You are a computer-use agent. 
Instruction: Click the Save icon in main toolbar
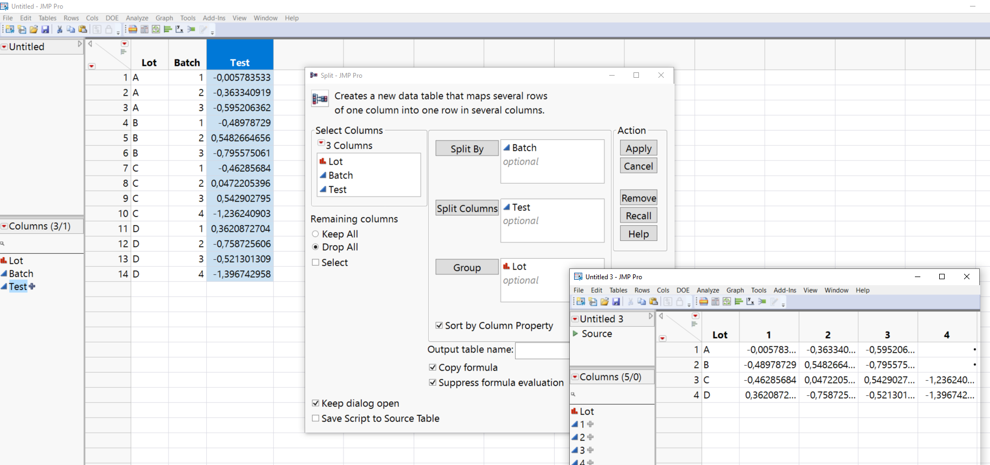point(45,30)
